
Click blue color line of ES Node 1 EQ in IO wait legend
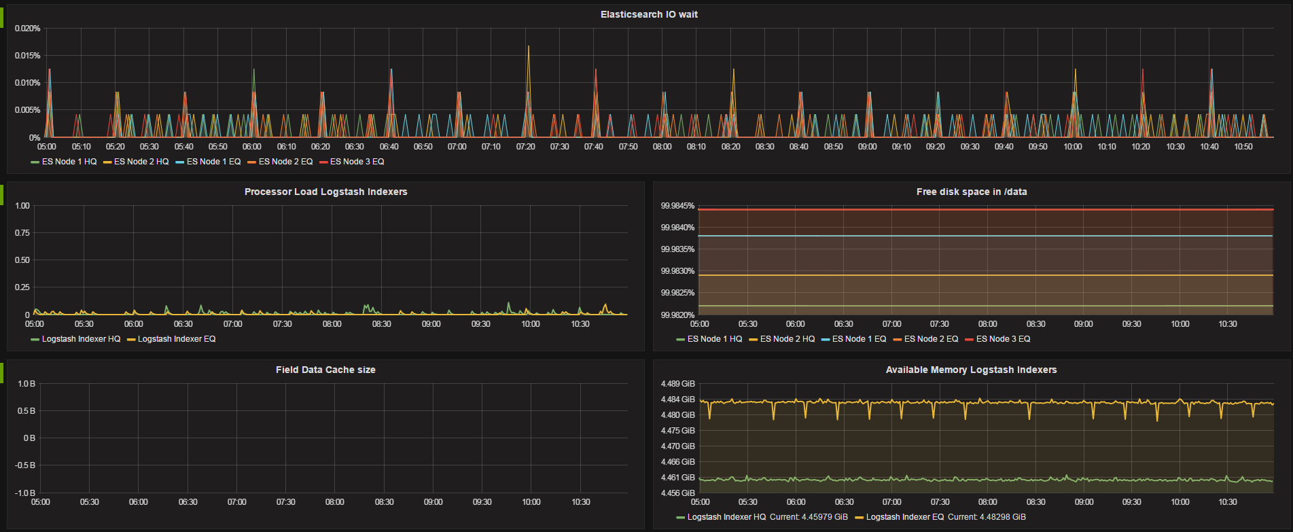[x=180, y=162]
